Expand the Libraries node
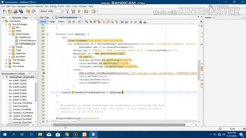Image resolution: width=246 pixels, height=138 pixels. [x=6, y=63]
